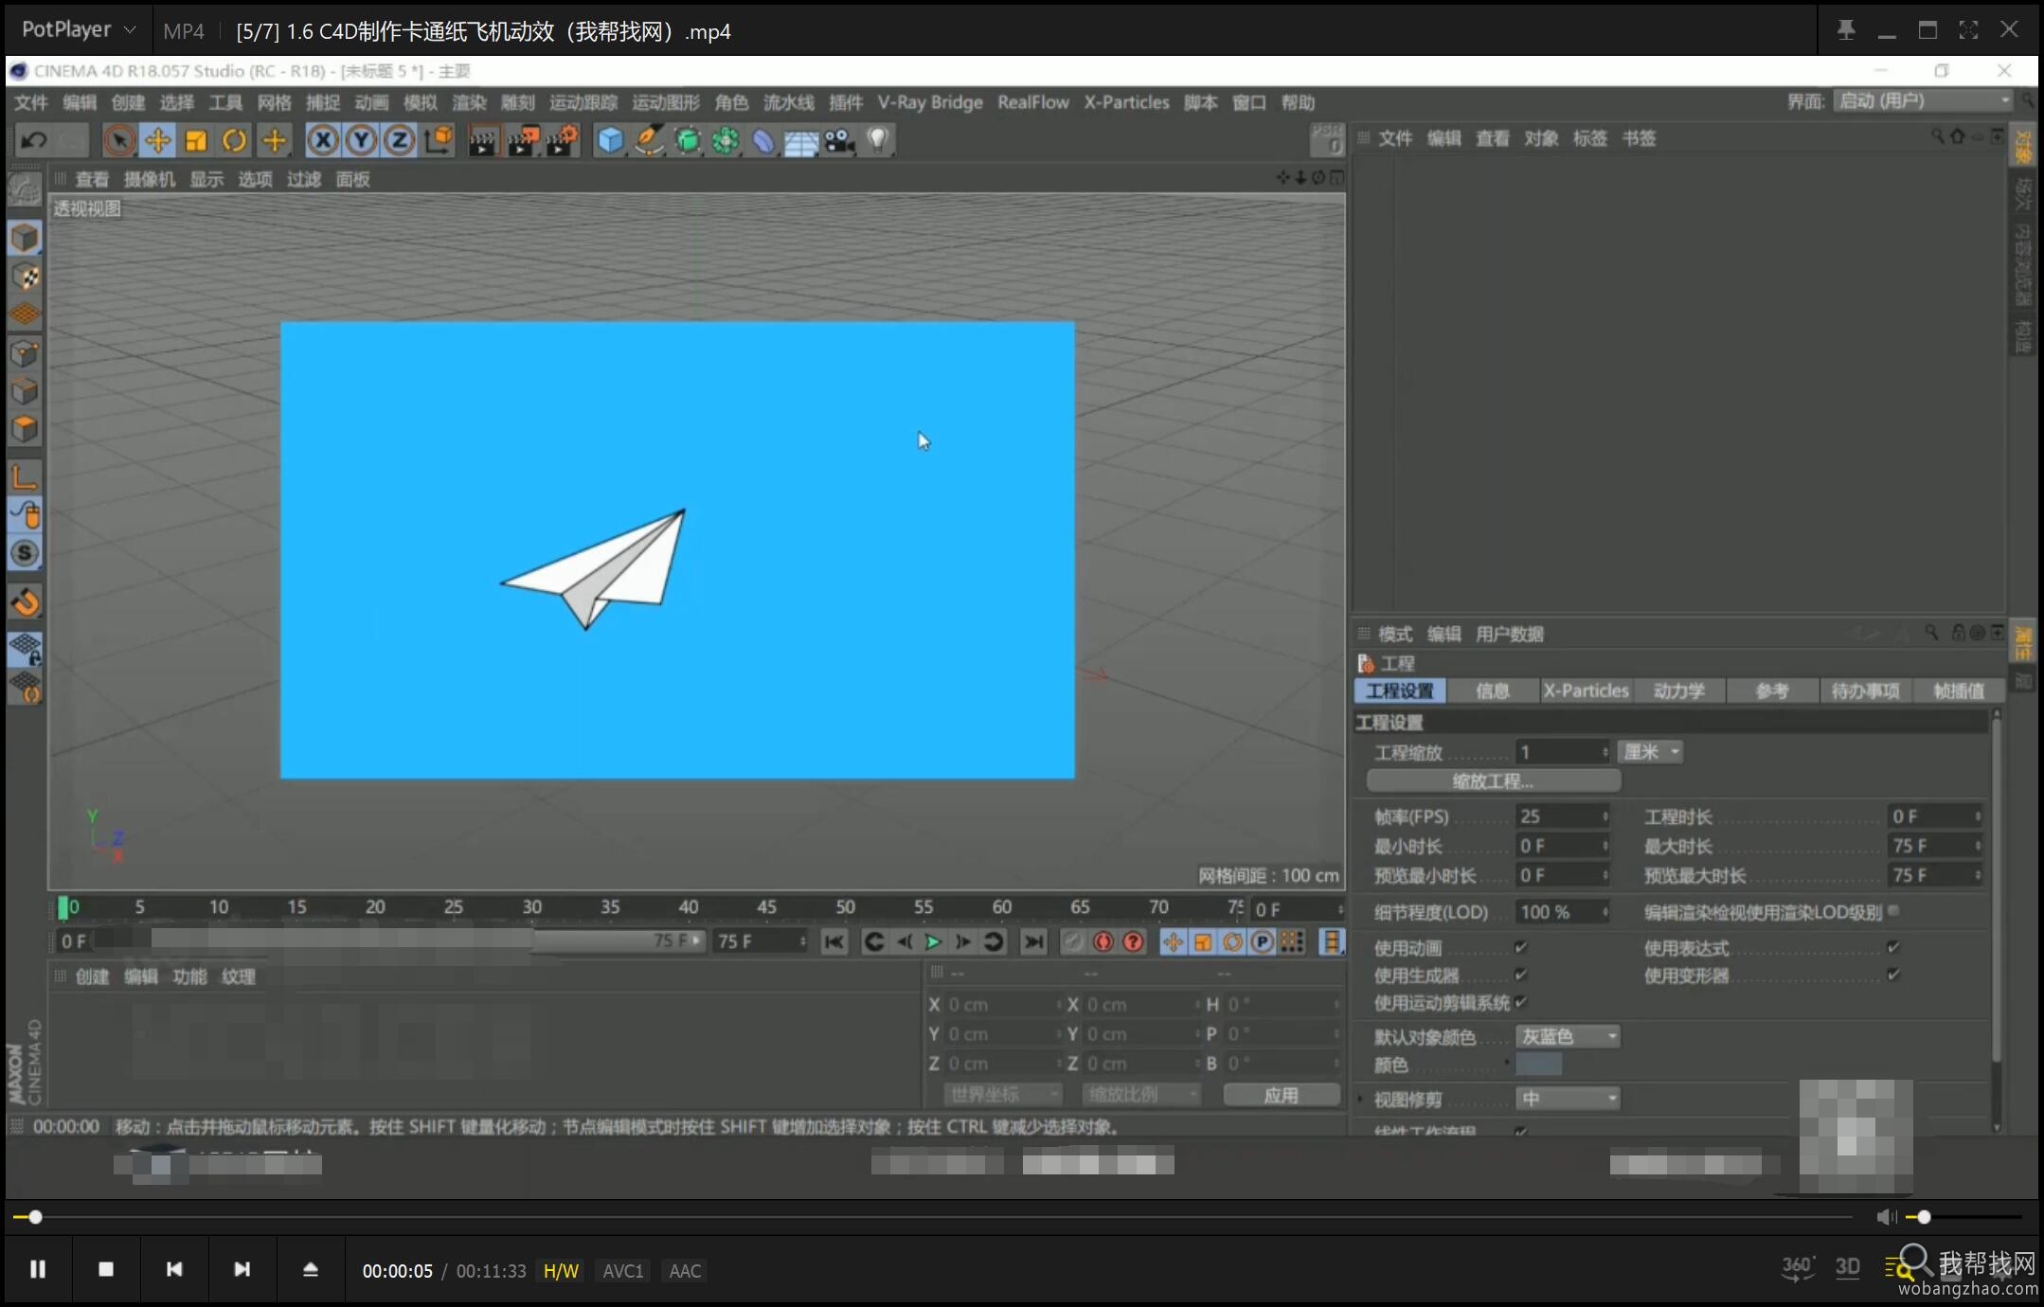Toggle the 使用动画 checkbox

point(1520,947)
